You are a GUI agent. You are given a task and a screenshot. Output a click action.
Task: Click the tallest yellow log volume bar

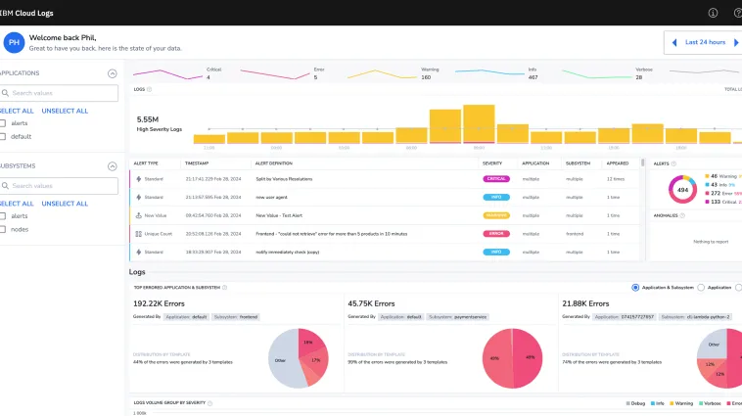[479, 124]
